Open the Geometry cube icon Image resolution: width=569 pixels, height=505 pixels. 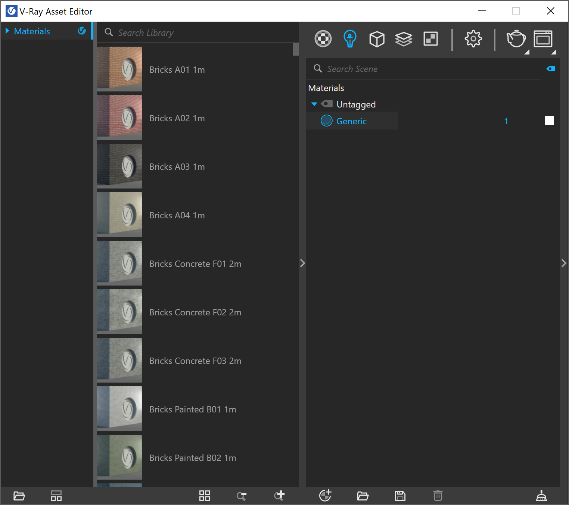377,39
